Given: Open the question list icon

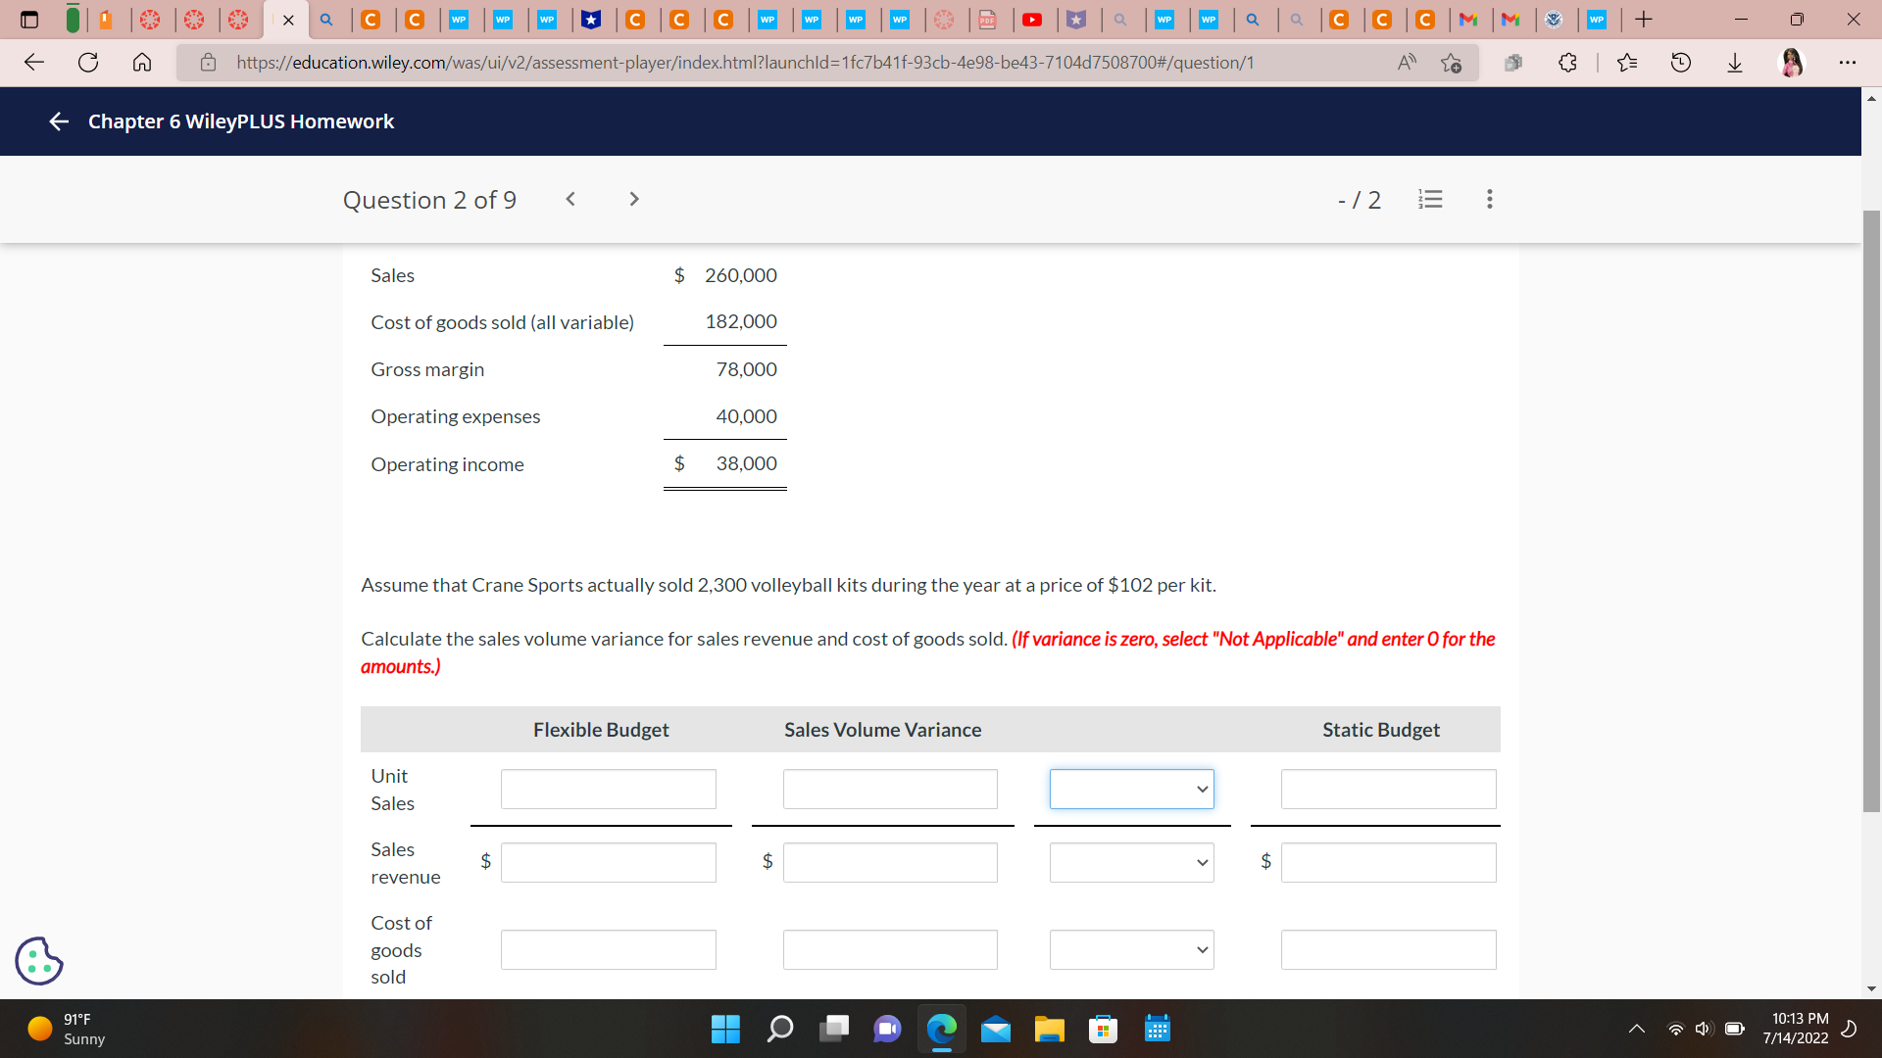Looking at the screenshot, I should pos(1430,199).
